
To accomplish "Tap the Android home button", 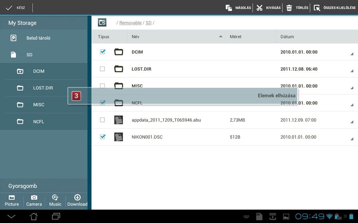I will (34, 216).
